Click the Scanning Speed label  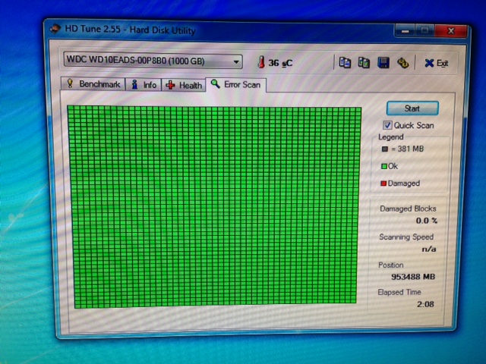coord(406,237)
